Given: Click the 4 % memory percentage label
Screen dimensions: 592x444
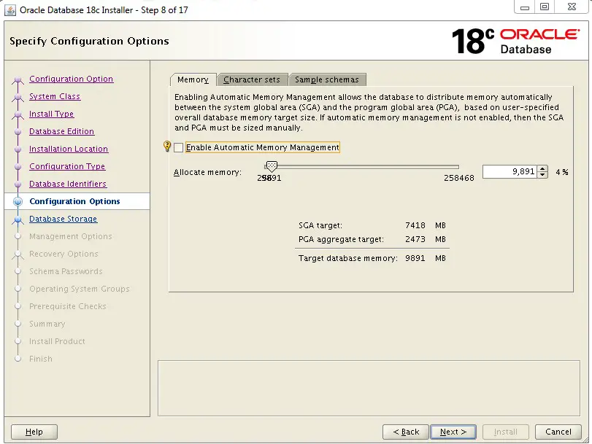Looking at the screenshot, I should pos(562,172).
